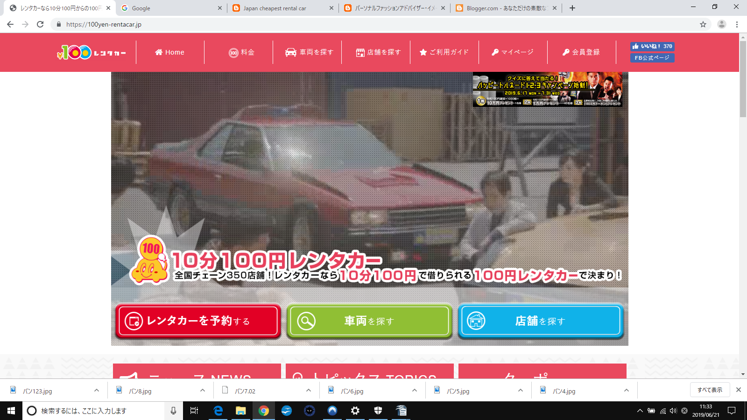
Task: Expand download options for バン123.jpg
Action: click(96, 390)
